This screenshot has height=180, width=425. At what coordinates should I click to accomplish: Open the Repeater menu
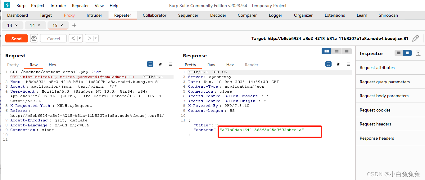pos(80,6)
